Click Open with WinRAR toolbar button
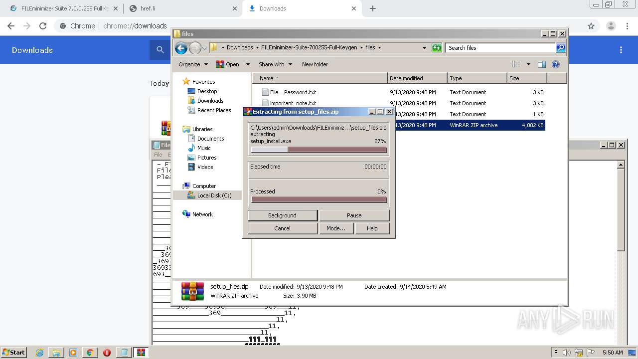The width and height of the screenshot is (638, 359). 228,64
